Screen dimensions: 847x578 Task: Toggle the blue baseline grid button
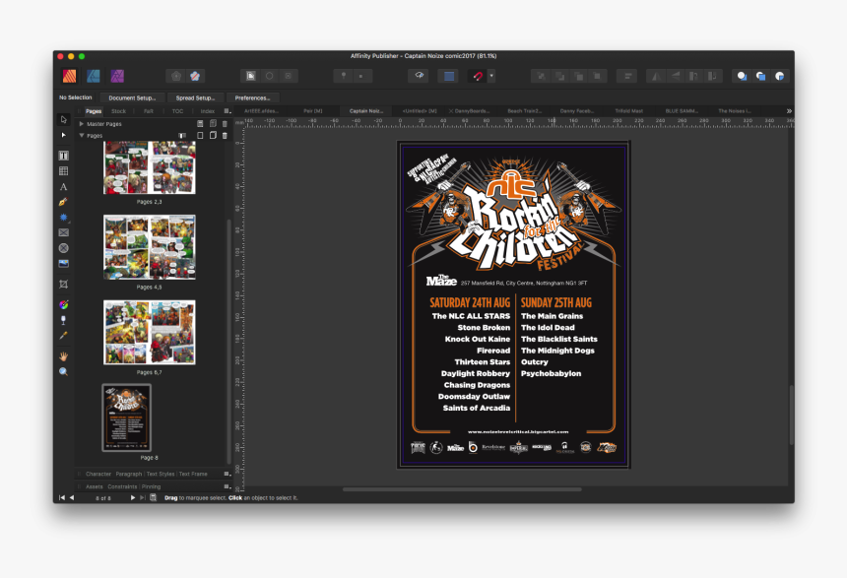(449, 76)
